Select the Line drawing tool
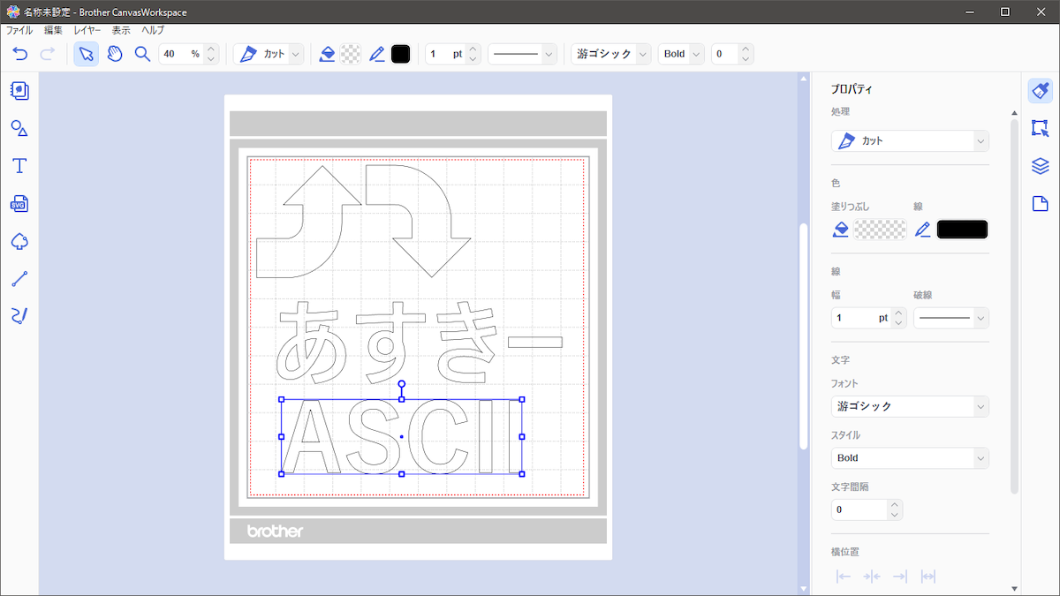Screen dimensions: 1060x596 click(19, 280)
